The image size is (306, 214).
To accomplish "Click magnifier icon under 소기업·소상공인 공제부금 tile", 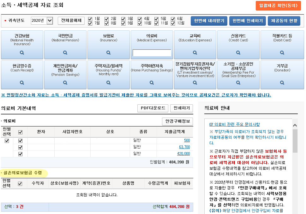I will [x=238, y=83].
